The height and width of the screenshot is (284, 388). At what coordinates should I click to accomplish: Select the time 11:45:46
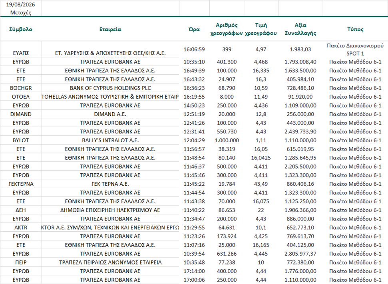[x=194, y=175]
